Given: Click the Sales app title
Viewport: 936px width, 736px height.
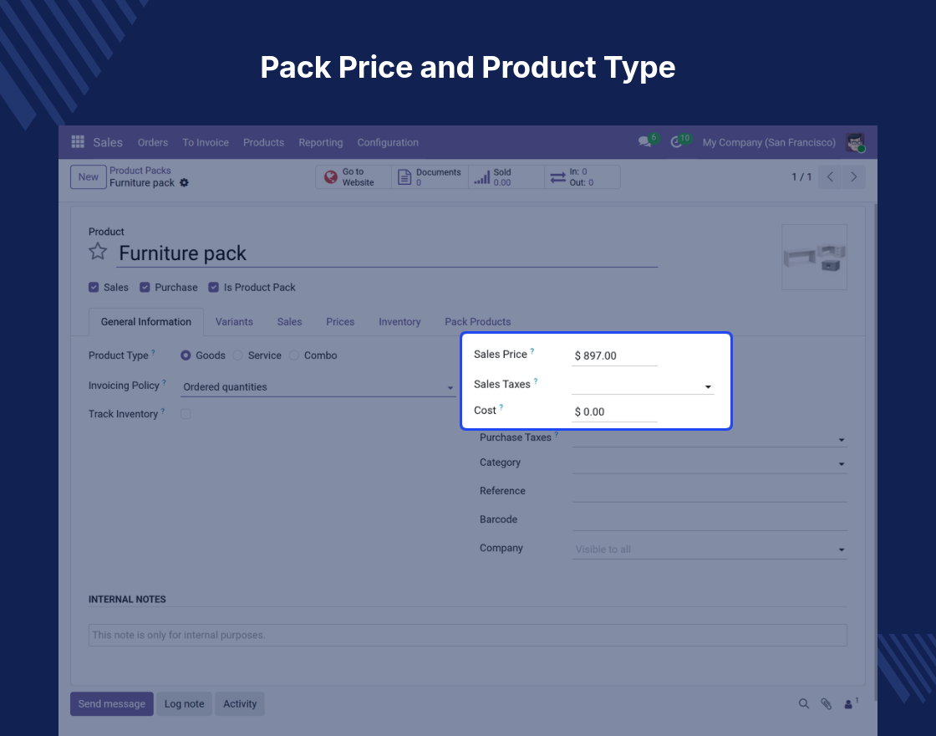Looking at the screenshot, I should point(108,142).
